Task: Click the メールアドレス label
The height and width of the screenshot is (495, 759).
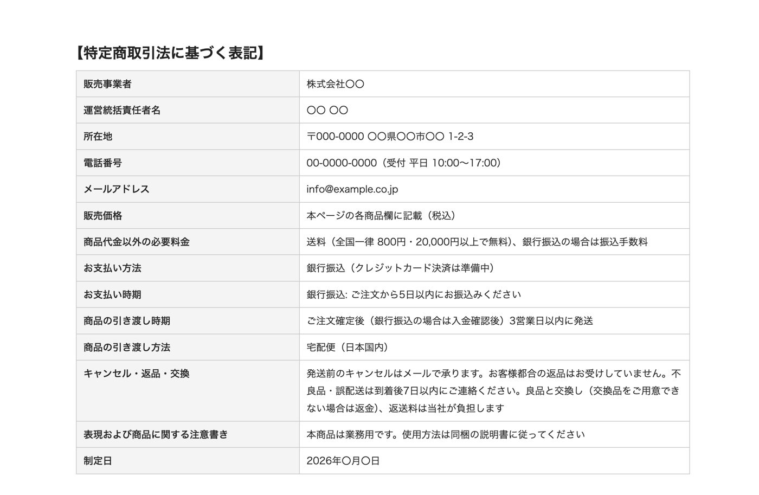Action: [x=117, y=189]
